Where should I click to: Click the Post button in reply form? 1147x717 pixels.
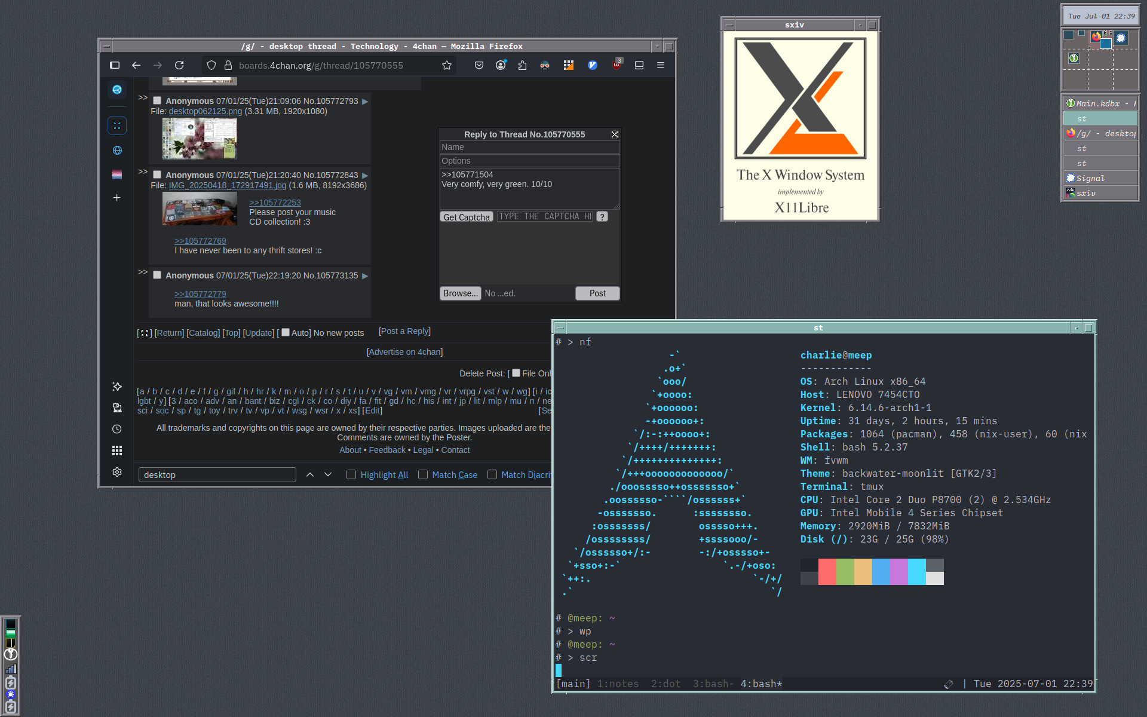(x=597, y=293)
